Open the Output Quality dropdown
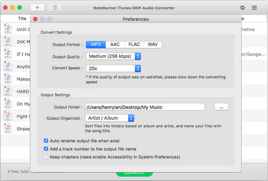This screenshot has width=268, height=181. click(x=113, y=56)
